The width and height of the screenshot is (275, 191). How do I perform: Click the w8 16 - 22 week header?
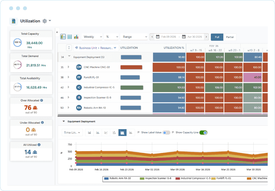coord(215,50)
